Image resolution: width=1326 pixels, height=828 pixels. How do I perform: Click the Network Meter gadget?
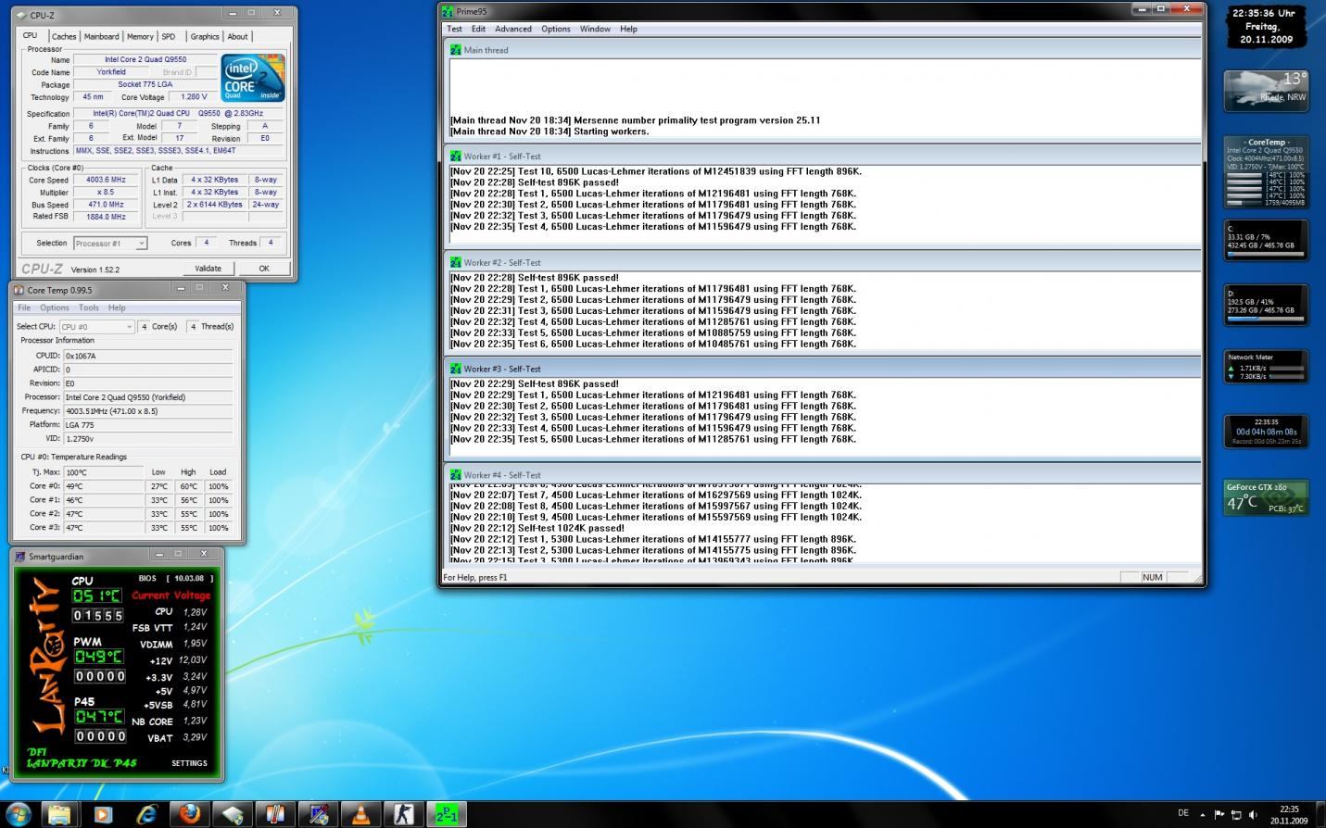(1266, 367)
